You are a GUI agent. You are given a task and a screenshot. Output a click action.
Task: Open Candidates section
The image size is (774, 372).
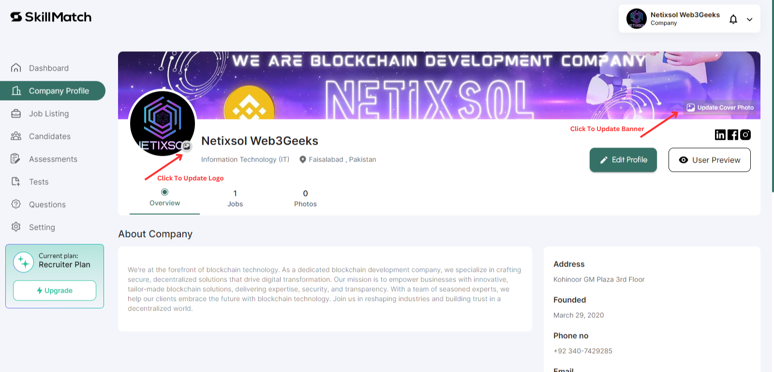(49, 136)
